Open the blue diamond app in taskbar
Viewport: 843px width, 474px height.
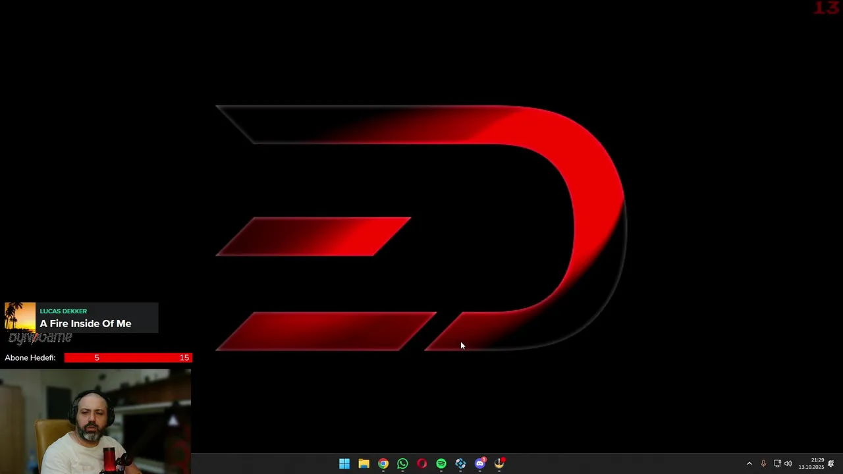click(x=460, y=463)
